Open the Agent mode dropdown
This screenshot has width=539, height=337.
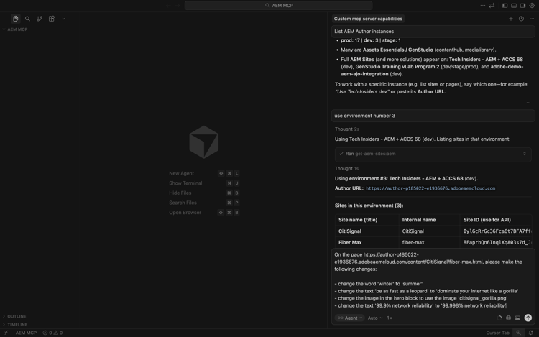point(349,318)
